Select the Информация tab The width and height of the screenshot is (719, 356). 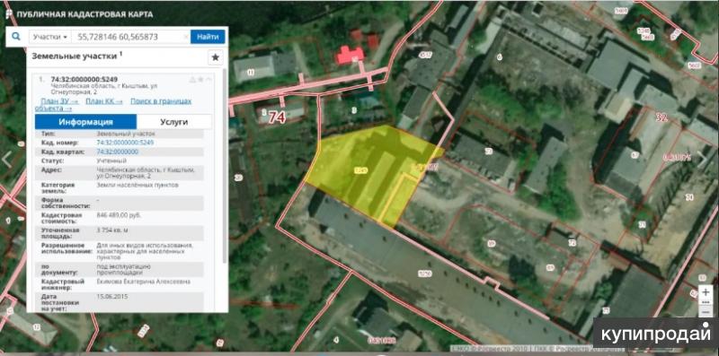pos(85,122)
